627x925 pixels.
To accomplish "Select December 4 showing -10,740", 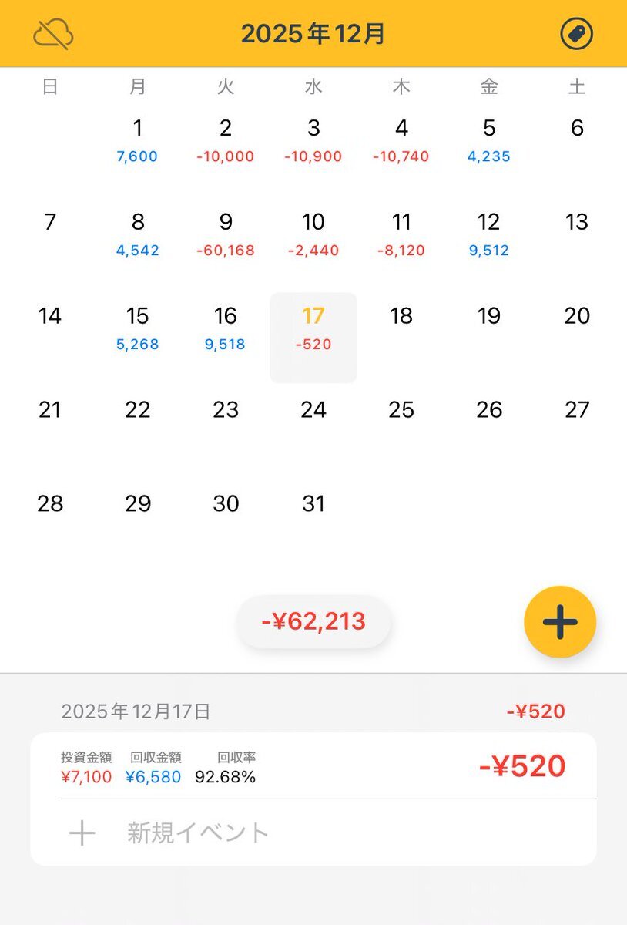I will (x=401, y=140).
